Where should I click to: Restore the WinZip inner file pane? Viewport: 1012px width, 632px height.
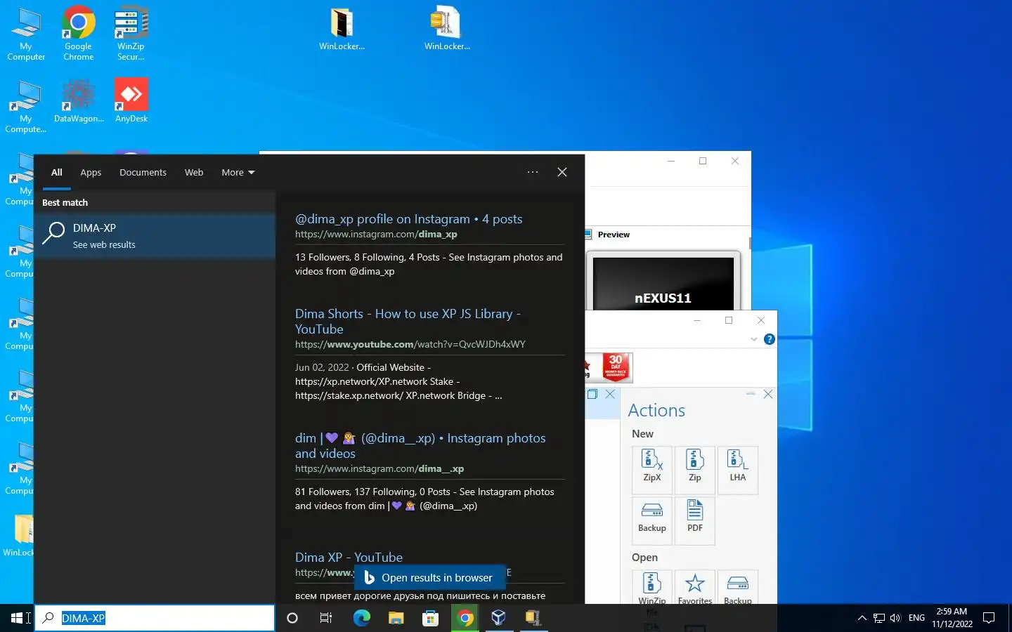click(592, 394)
